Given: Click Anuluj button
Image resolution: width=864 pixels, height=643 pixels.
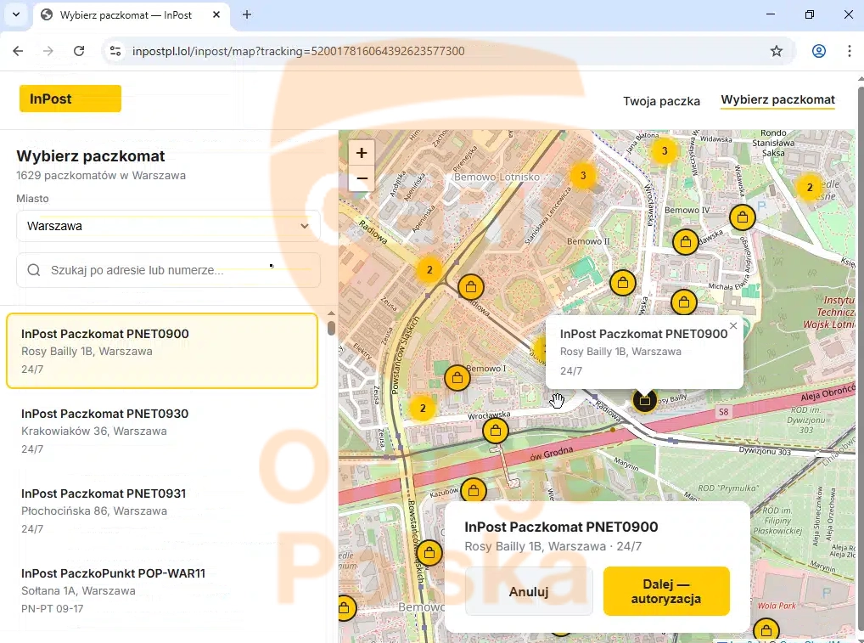Looking at the screenshot, I should (x=529, y=592).
